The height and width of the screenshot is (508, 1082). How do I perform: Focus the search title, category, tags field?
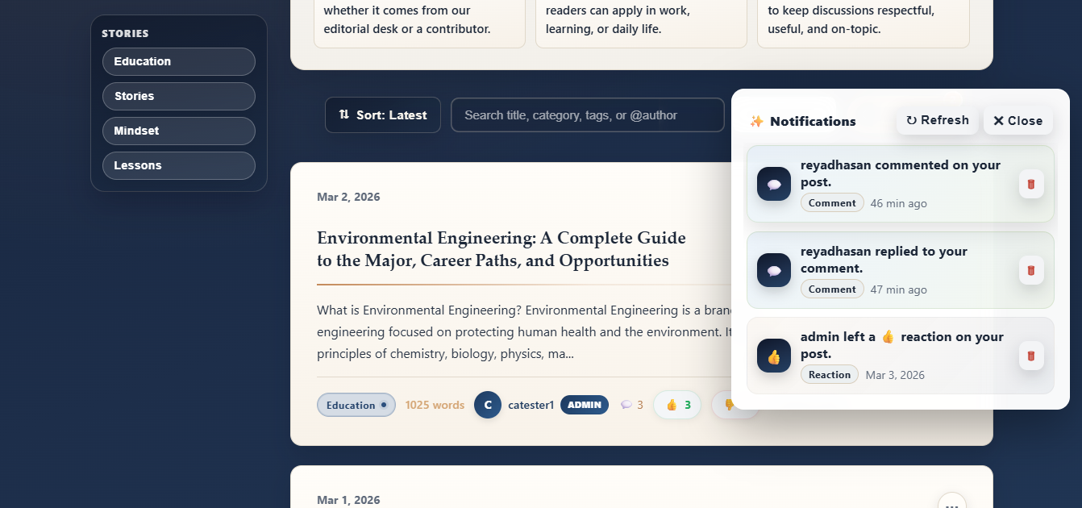[x=587, y=115]
